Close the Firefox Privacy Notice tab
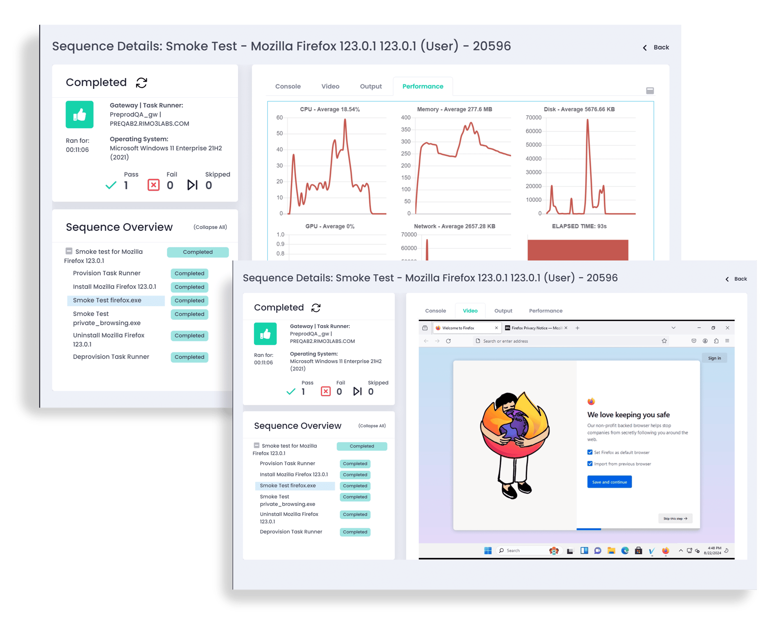 click(x=566, y=328)
